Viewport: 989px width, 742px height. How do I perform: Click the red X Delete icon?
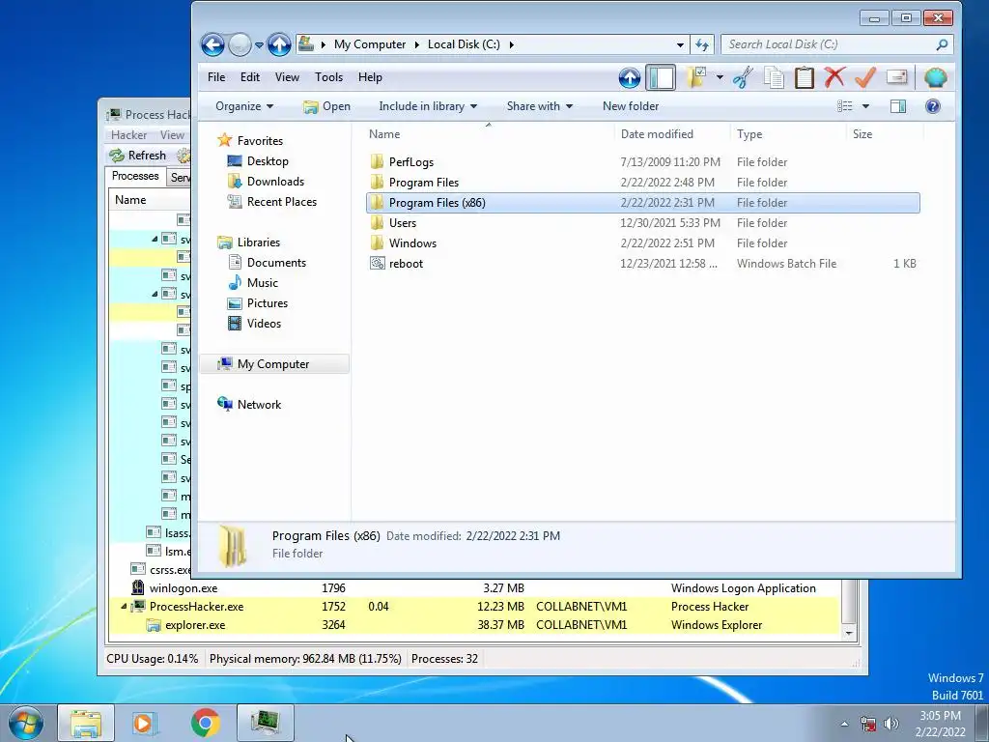[834, 77]
